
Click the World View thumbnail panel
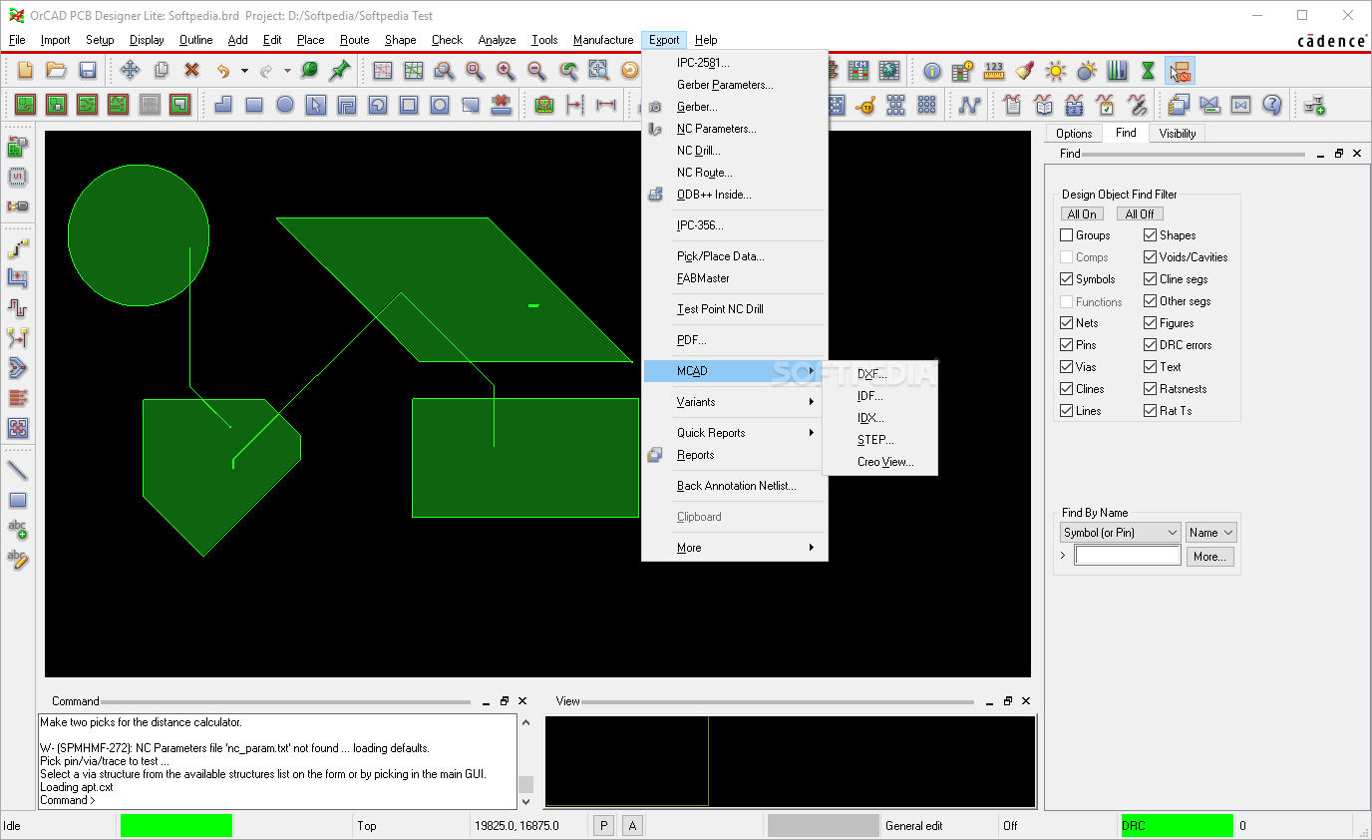click(x=790, y=761)
